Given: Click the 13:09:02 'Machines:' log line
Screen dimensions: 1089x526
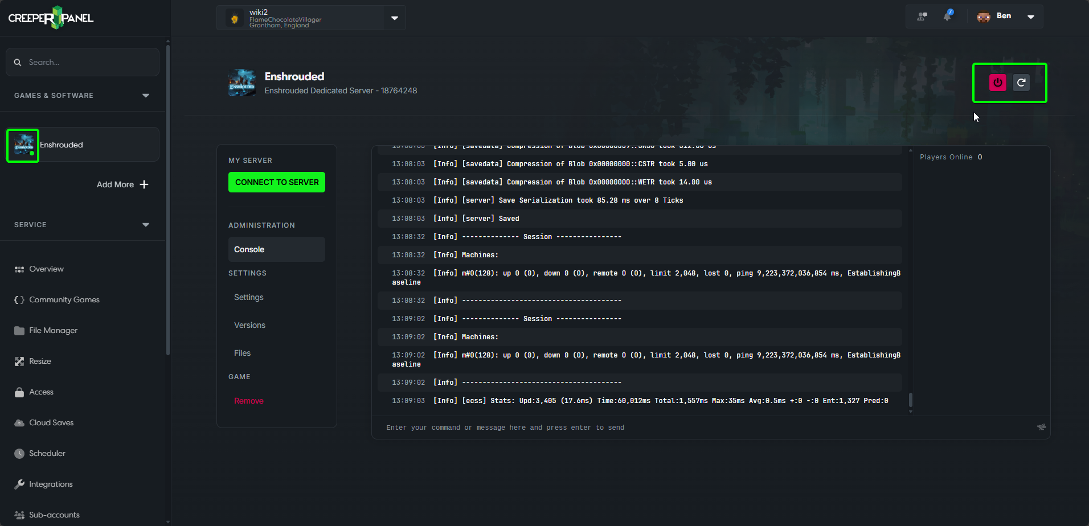Looking at the screenshot, I should pyautogui.click(x=640, y=337).
